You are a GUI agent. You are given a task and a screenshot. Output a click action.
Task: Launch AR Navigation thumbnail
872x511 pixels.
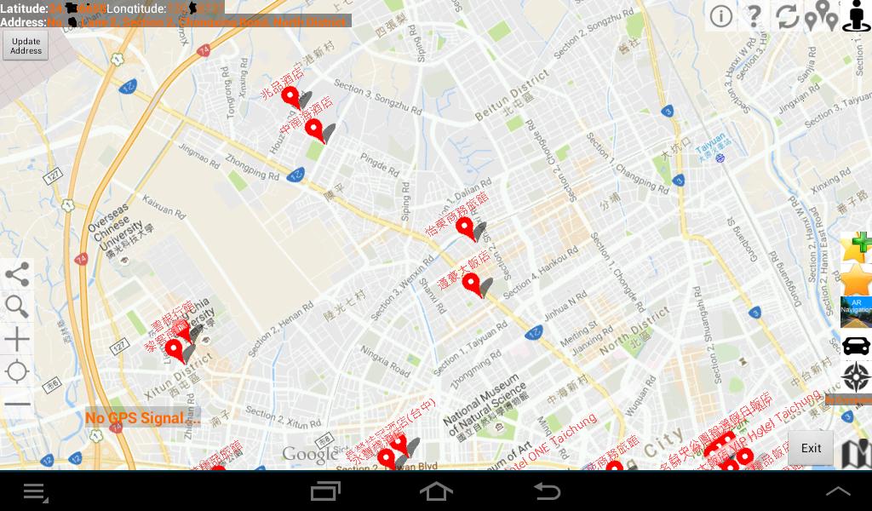click(x=856, y=313)
